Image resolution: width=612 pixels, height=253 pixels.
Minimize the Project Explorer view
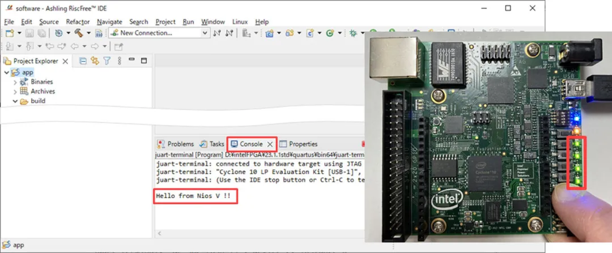click(x=131, y=59)
